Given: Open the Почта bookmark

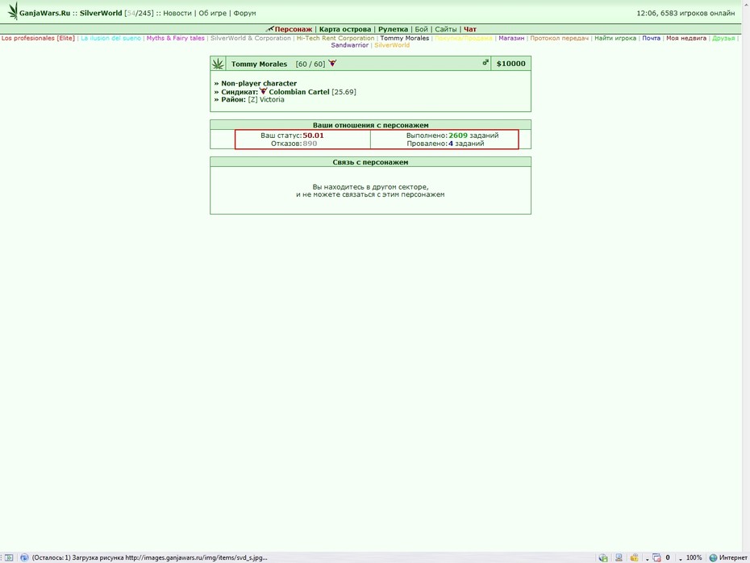Looking at the screenshot, I should (651, 38).
